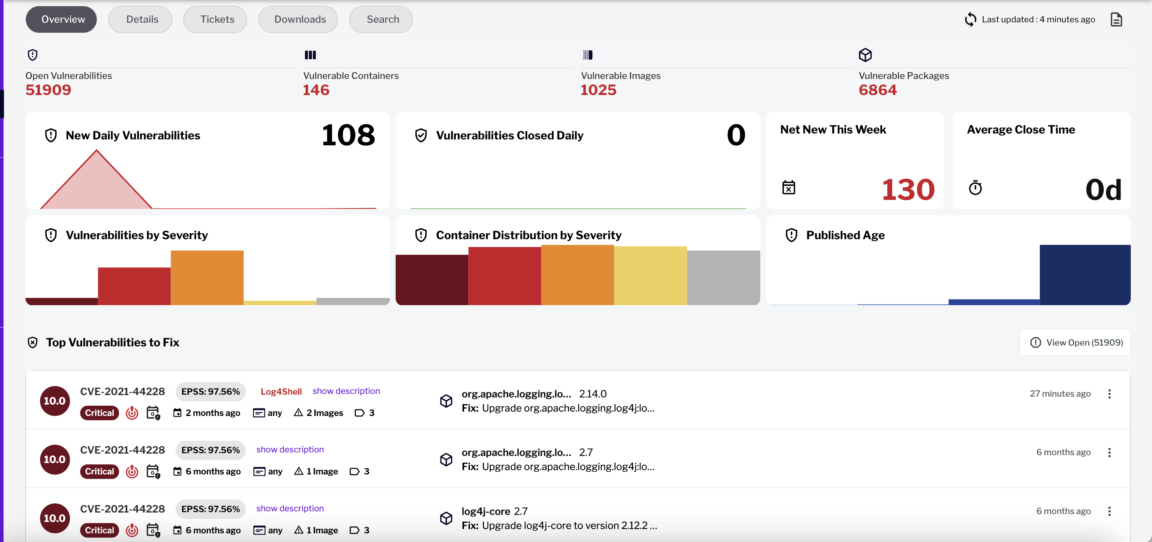Image resolution: width=1152 pixels, height=542 pixels.
Task: Open the options menu for org.apache 2.7 row
Action: coord(1109,452)
